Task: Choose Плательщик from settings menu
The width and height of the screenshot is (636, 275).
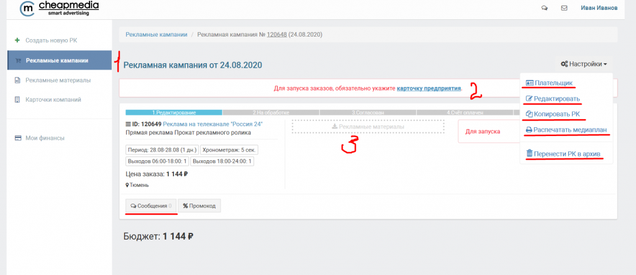Action: pos(548,83)
